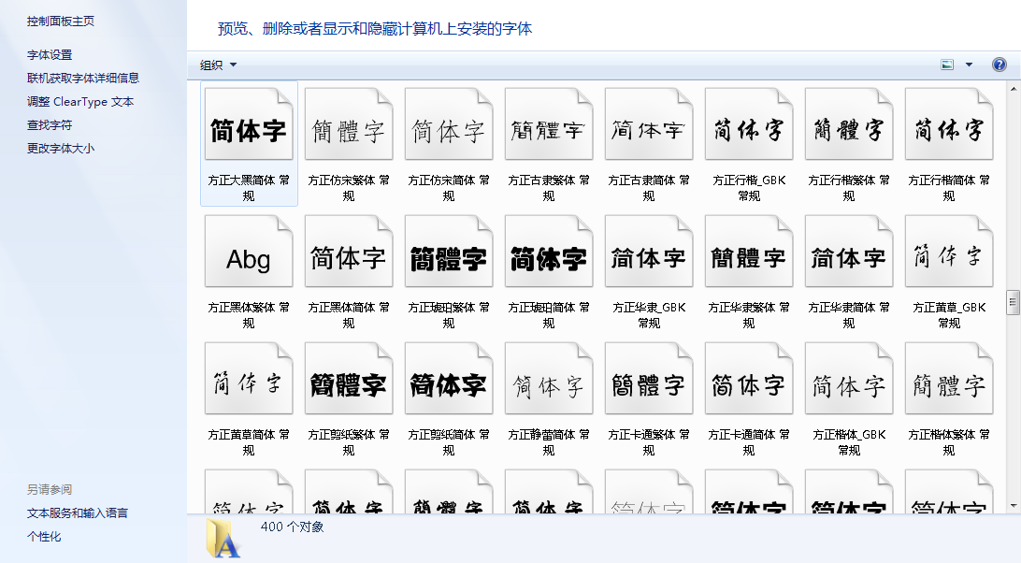Click the change-view picture icon on the toolbar
The image size is (1021, 563).
pos(947,64)
